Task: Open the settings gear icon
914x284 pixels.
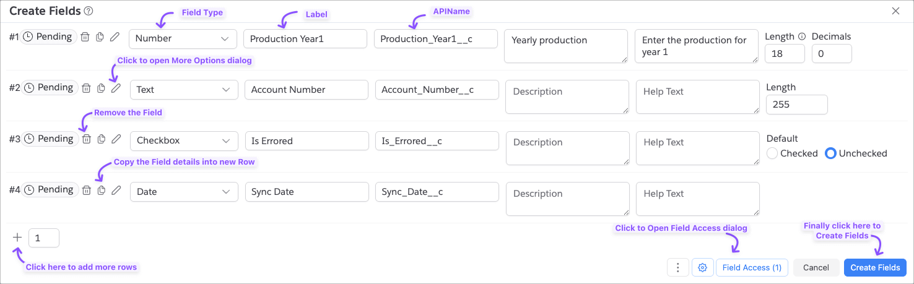Action: (x=702, y=267)
